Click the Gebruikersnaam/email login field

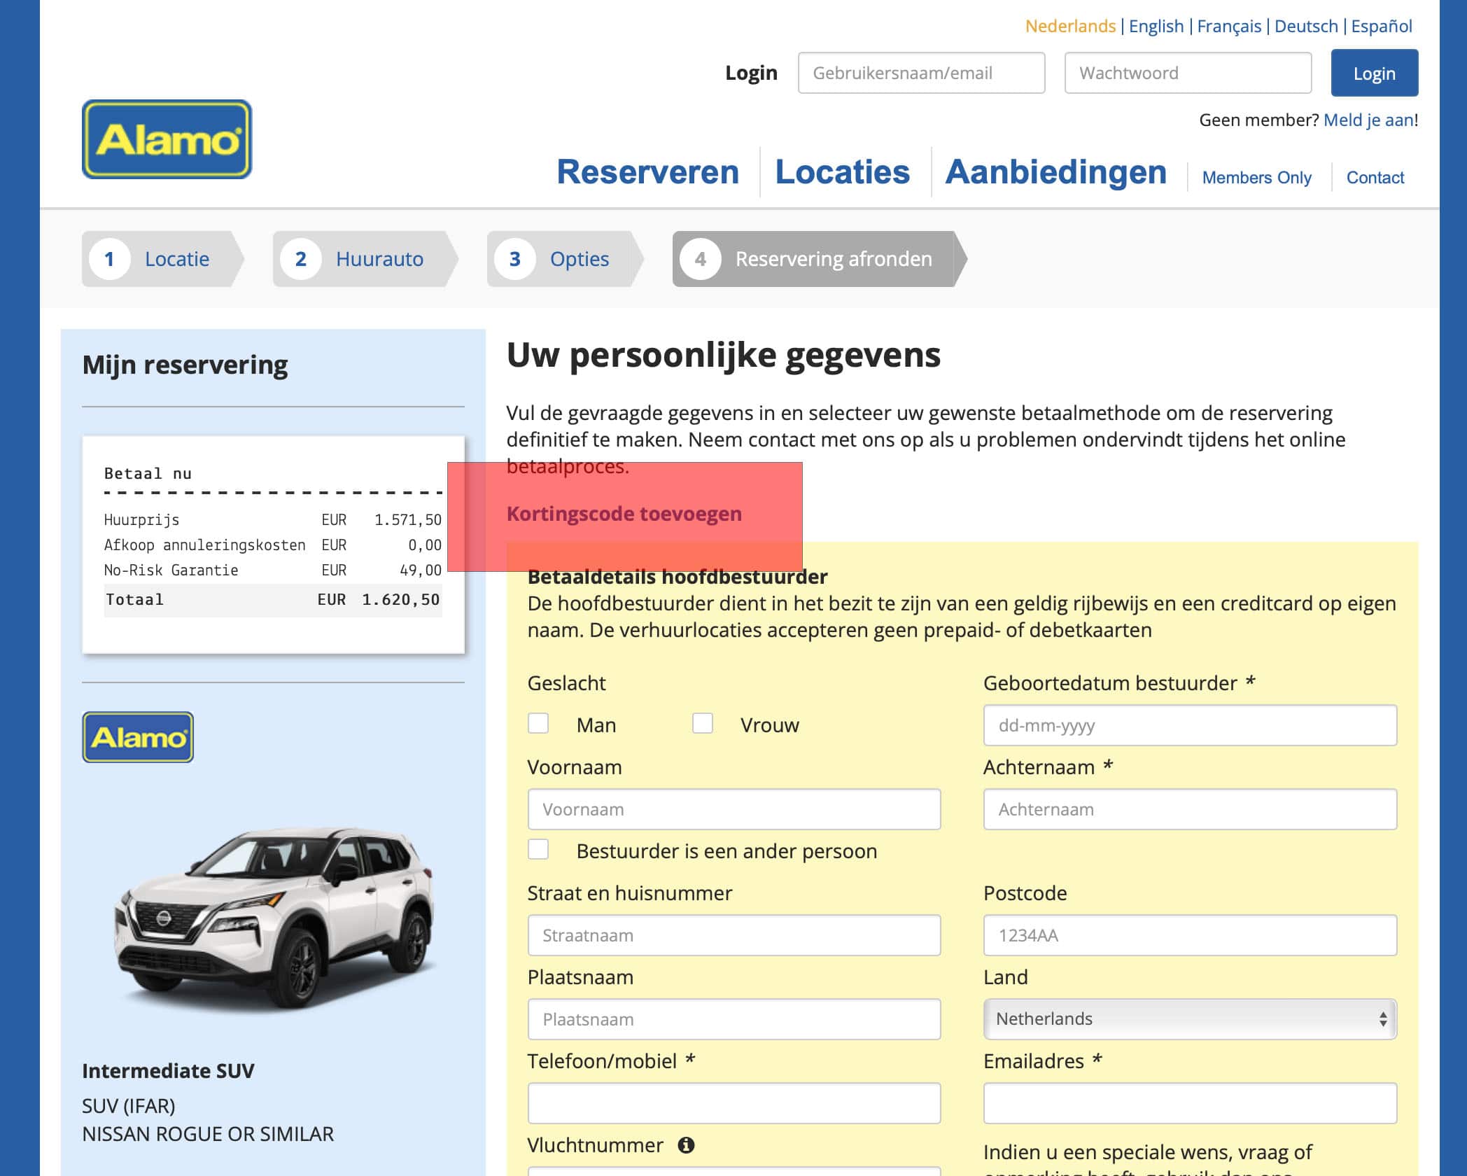click(922, 73)
